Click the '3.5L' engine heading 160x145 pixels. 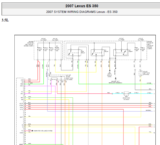tap(5, 20)
